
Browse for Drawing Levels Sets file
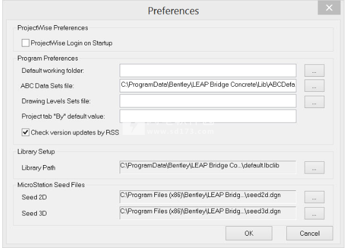pos(314,102)
